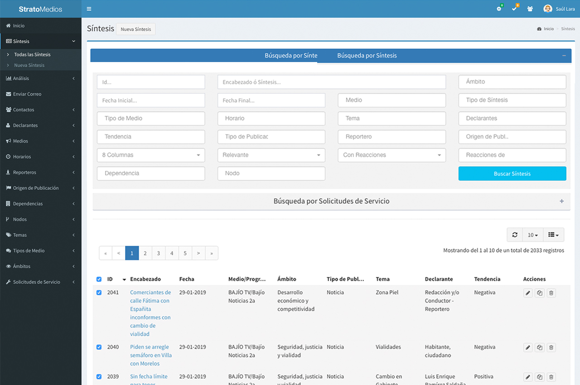Viewport: 580px width, 385px height.
Task: Open the link Piden se arregle semáforo en Villa
Action: (x=151, y=355)
